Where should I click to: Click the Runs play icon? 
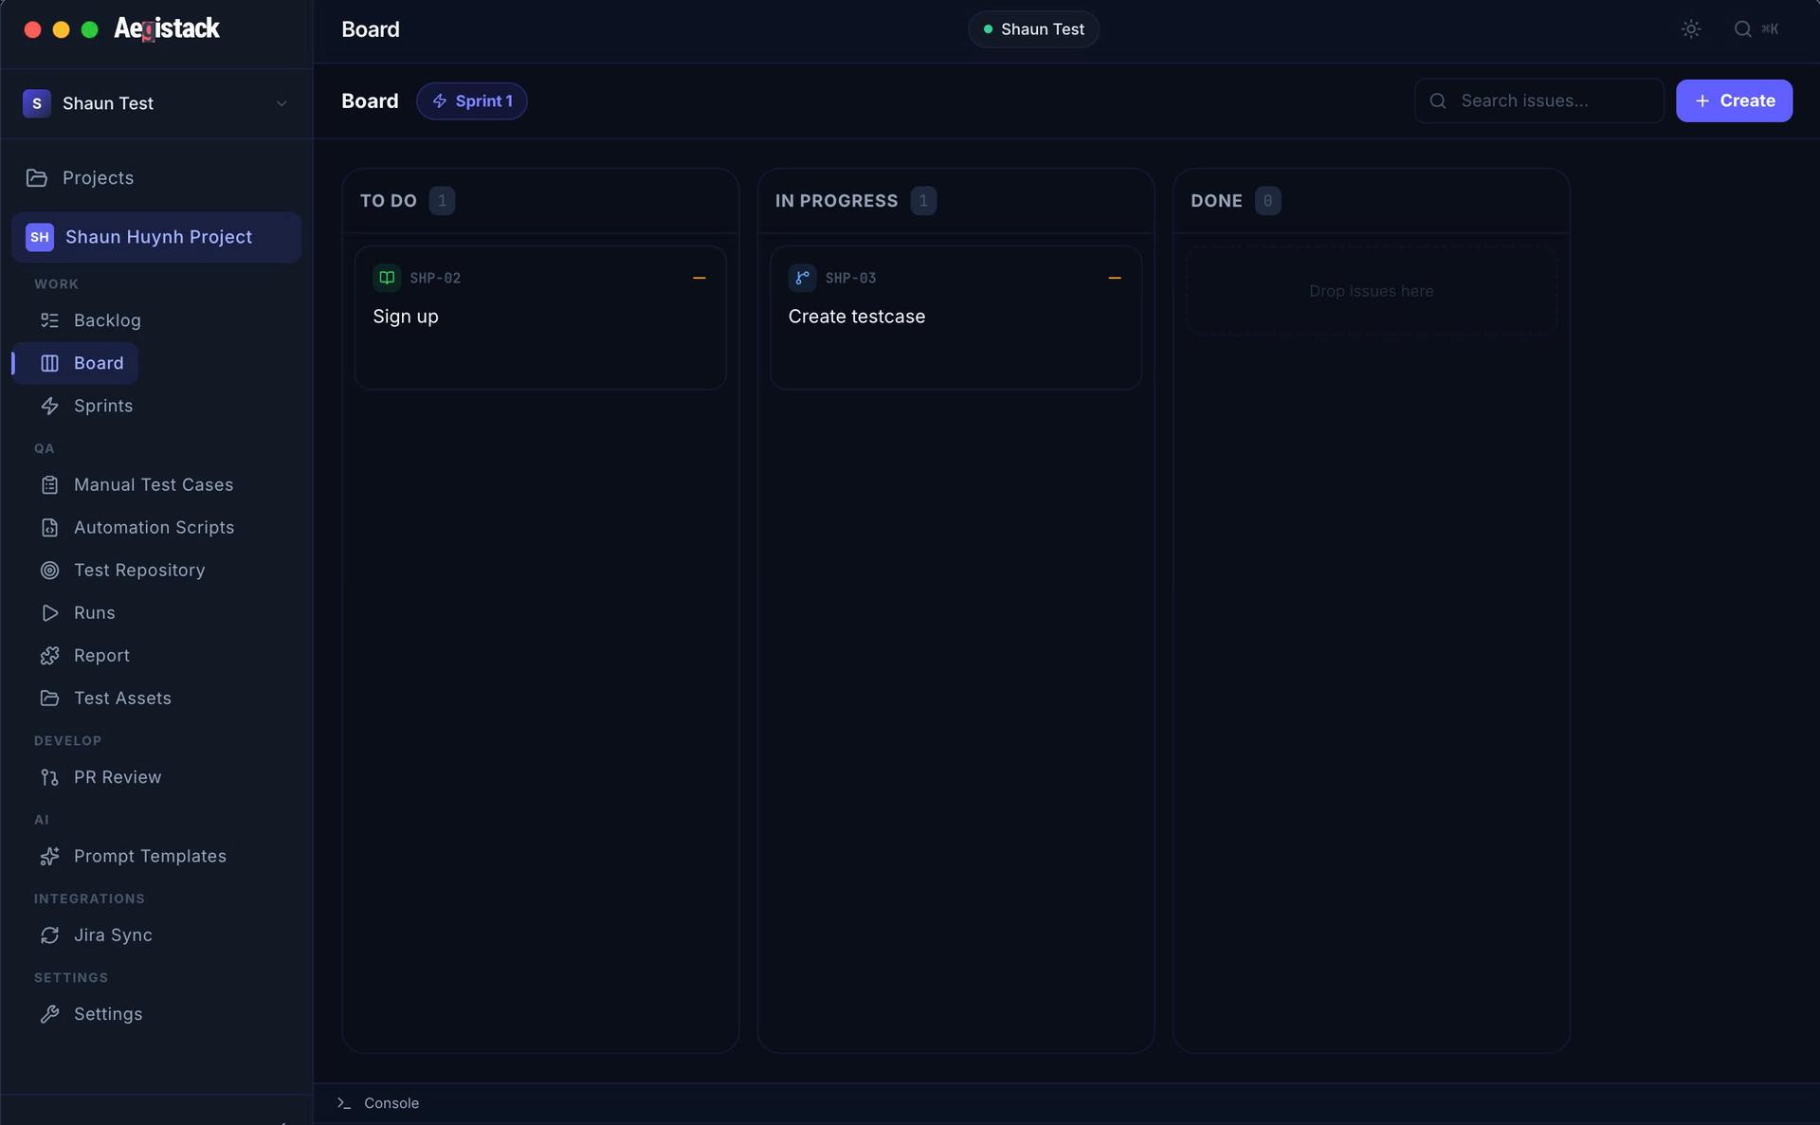(x=49, y=613)
